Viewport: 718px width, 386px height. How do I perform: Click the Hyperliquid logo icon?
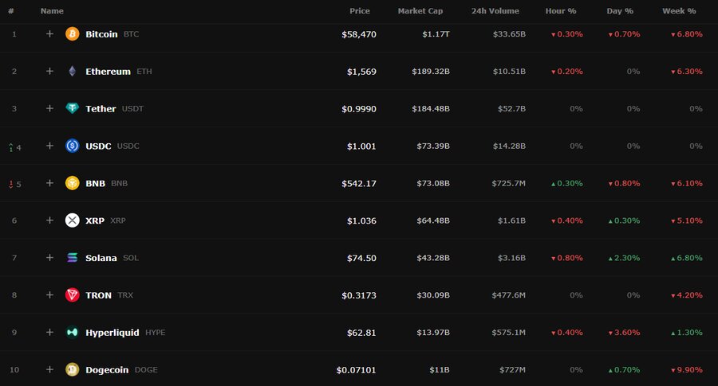pyautogui.click(x=72, y=332)
